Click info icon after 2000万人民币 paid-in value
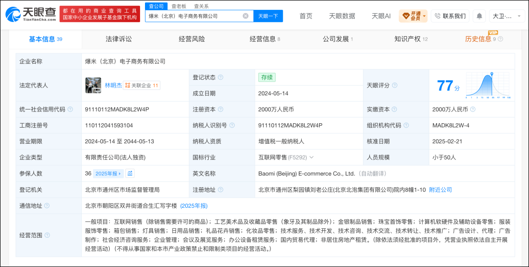 [x=473, y=110]
